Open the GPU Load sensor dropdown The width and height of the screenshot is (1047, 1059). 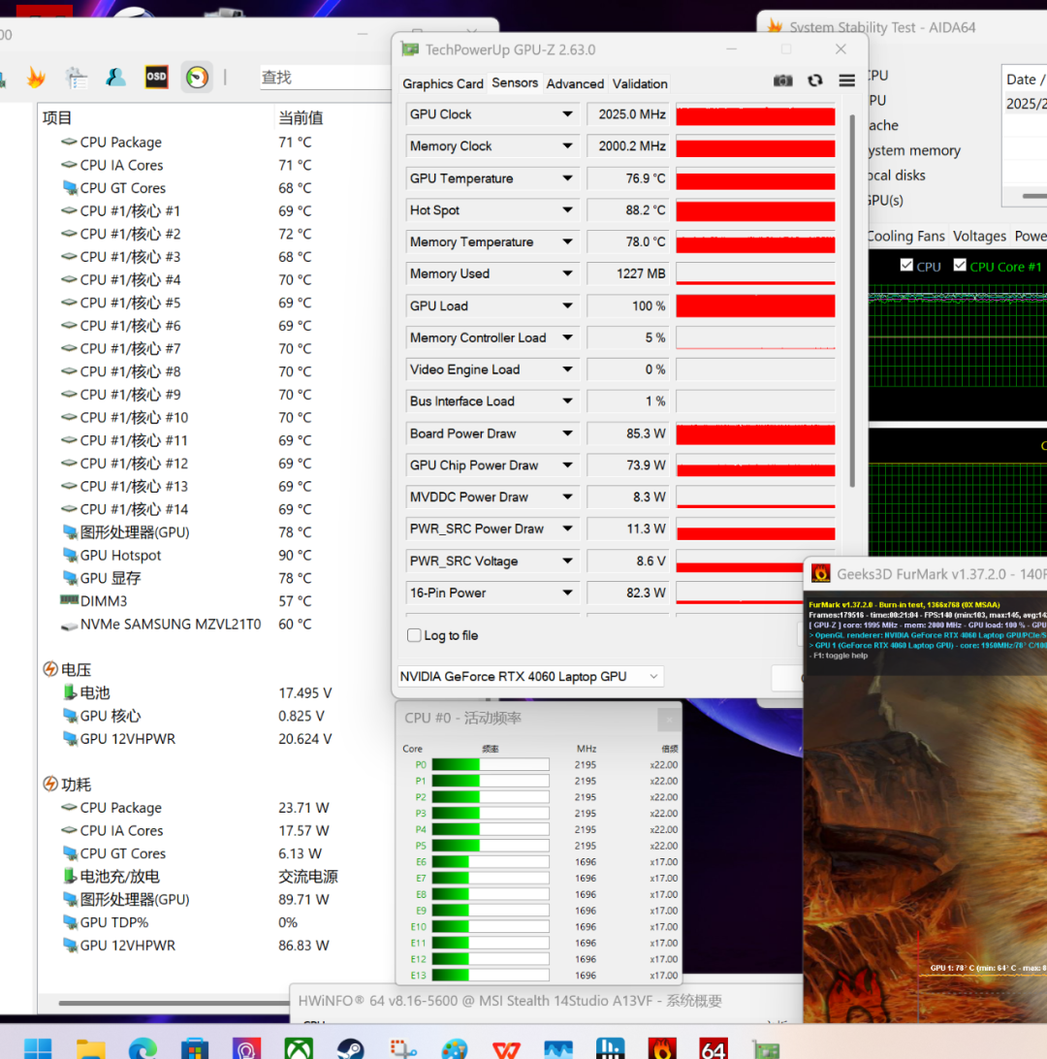click(x=568, y=305)
